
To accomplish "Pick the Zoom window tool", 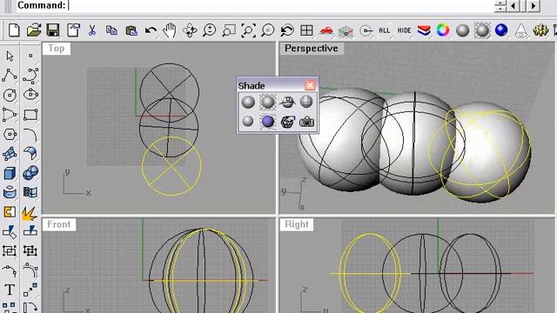I will (229, 30).
